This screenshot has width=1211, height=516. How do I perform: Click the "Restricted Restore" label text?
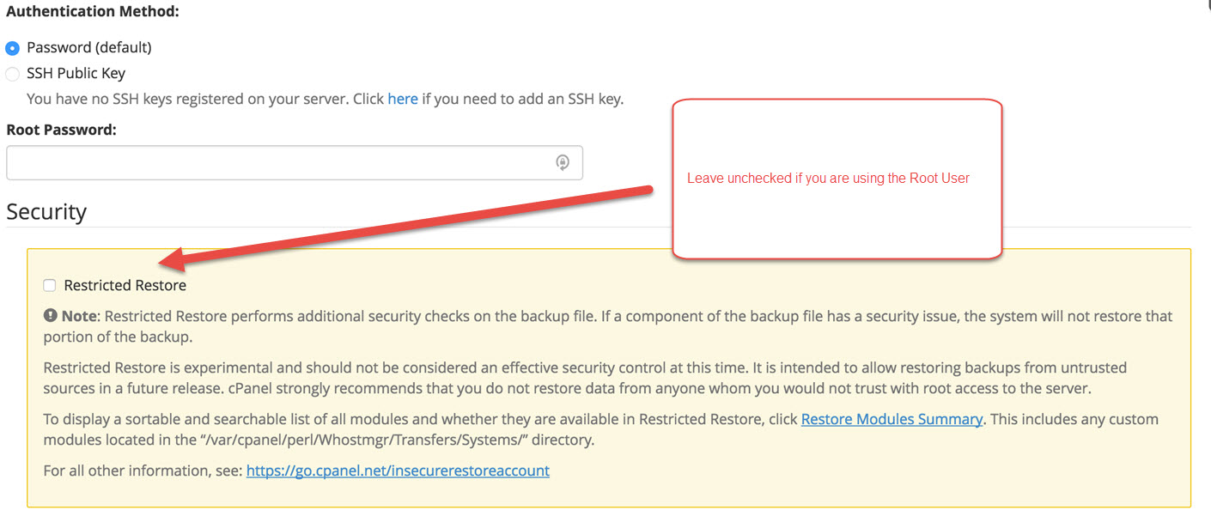coord(125,285)
